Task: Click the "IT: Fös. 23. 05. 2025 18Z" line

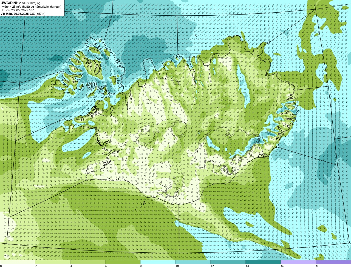Action: [x=17, y=10]
